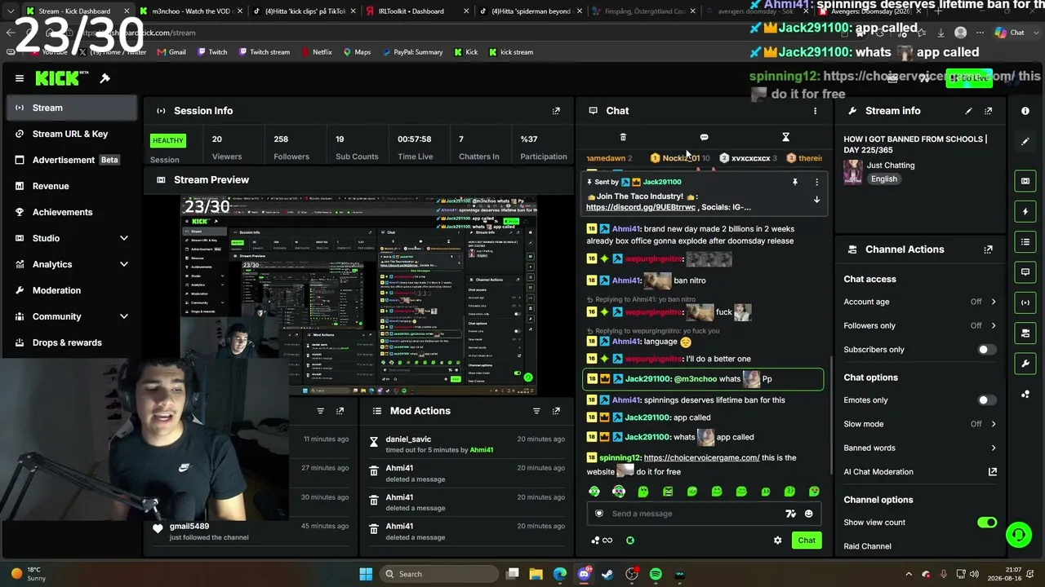Open the Slow mode setting arrow

click(x=994, y=424)
